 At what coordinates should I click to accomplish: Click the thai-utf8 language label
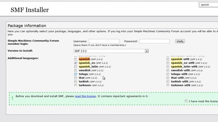(177, 78)
